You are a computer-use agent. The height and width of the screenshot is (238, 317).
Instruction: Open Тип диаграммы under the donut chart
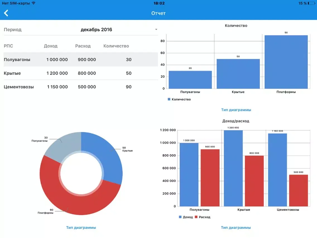point(81,228)
